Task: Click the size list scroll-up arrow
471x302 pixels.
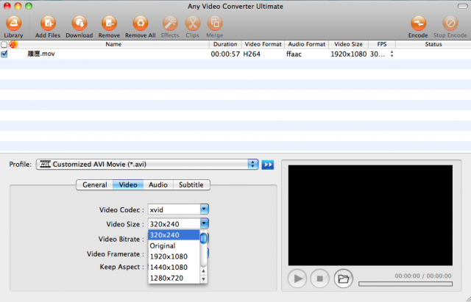Action: tap(203, 271)
